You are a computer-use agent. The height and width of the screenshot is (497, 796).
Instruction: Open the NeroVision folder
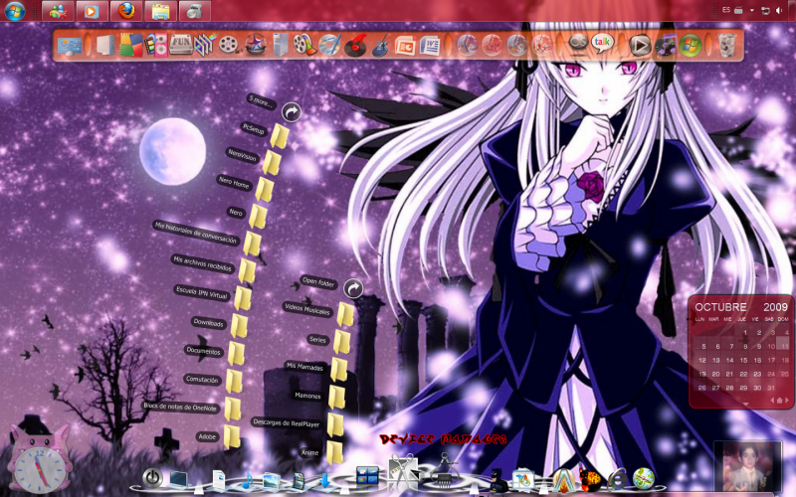[272, 163]
